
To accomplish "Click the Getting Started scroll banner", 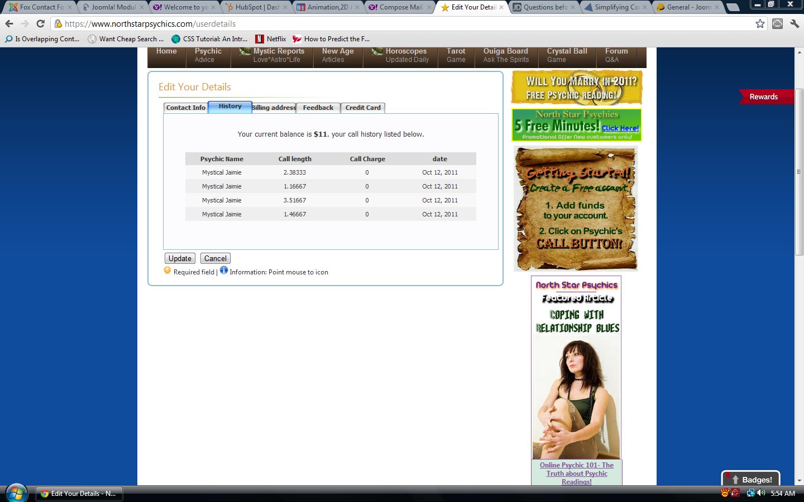I will 576,209.
